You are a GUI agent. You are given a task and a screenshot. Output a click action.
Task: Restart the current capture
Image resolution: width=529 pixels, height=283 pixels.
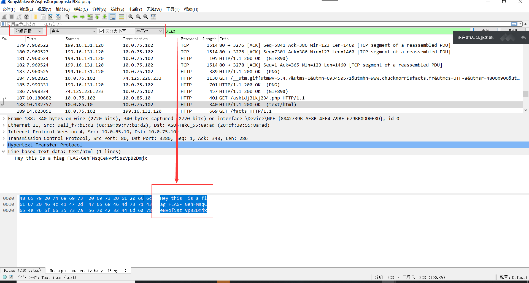point(19,17)
